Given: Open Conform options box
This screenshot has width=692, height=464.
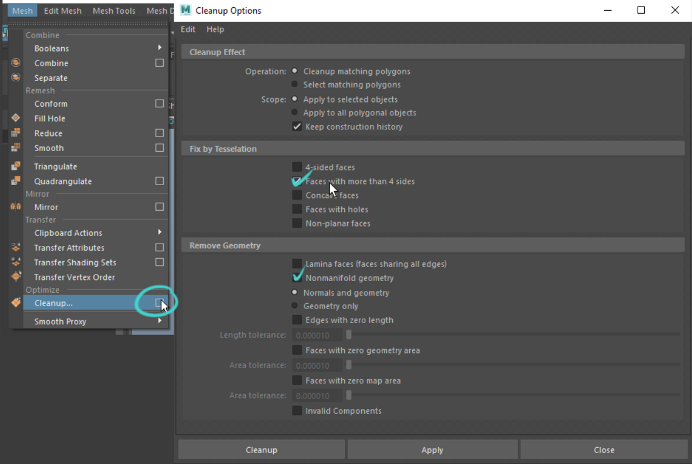Looking at the screenshot, I should pyautogui.click(x=160, y=104).
